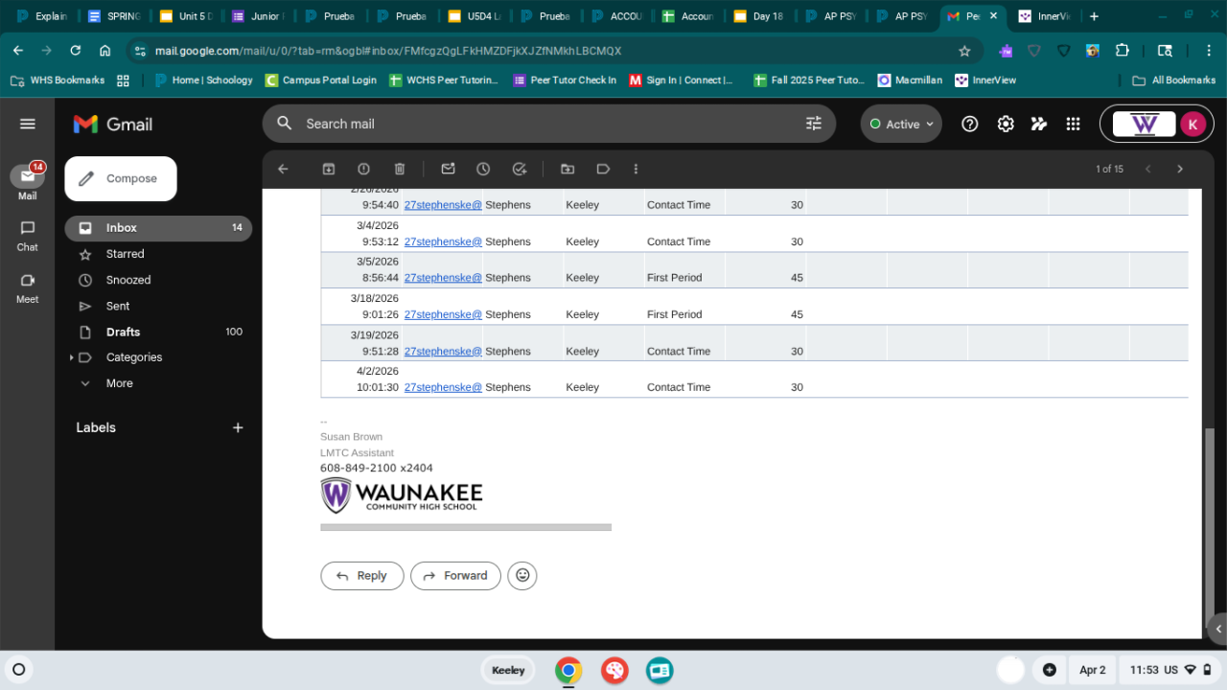This screenshot has width=1227, height=690.
Task: Open more actions three-dot menu in toolbar
Action: (636, 169)
